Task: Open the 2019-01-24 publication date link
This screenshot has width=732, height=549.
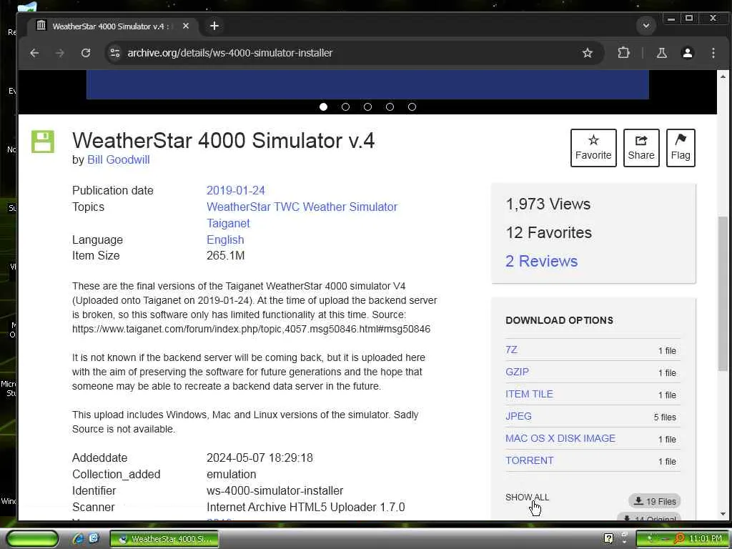Action: [x=236, y=190]
